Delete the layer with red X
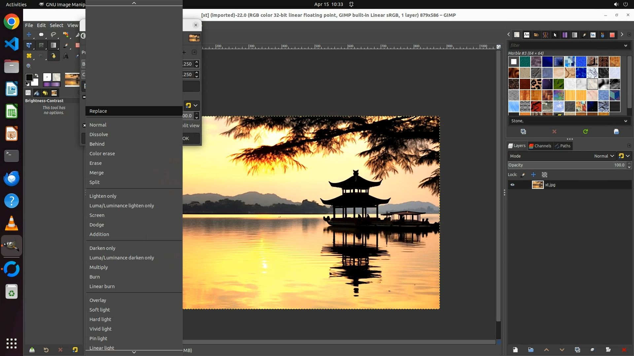 pyautogui.click(x=624, y=350)
